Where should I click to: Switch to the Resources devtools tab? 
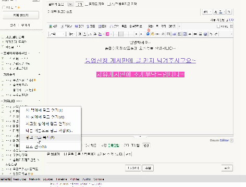click(20, 179)
